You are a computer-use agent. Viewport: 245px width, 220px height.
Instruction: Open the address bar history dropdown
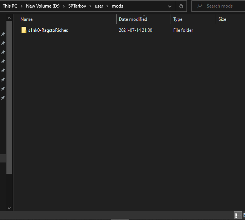[x=170, y=6]
